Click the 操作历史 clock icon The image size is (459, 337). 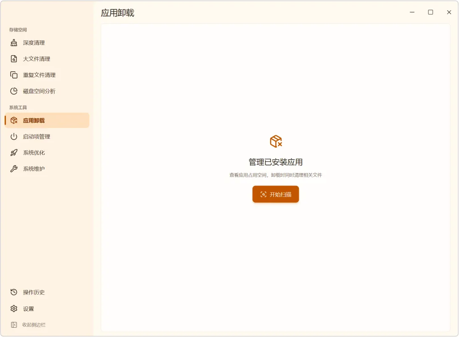[14, 292]
